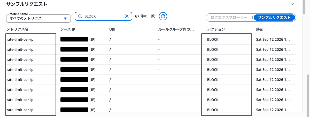
Task: Click the ルールグループ内の column header
Action: click(x=176, y=29)
